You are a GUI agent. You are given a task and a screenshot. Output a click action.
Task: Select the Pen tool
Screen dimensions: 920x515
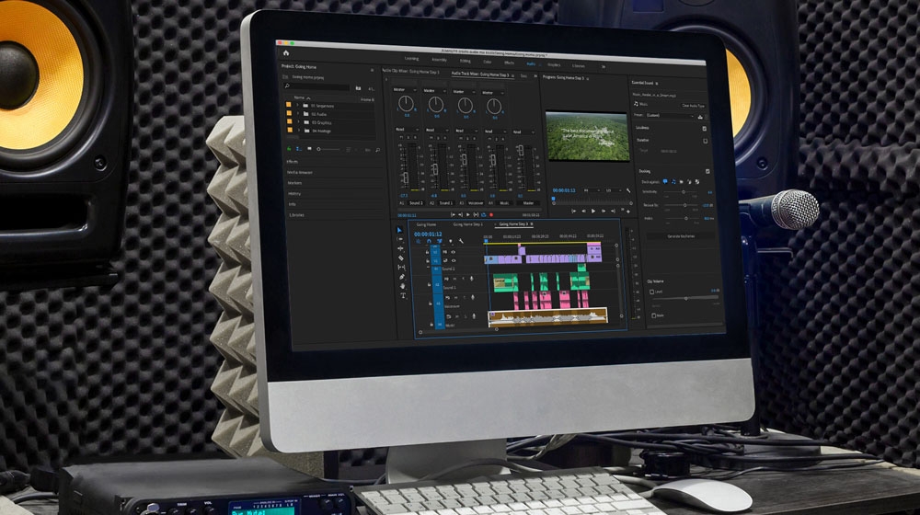click(x=402, y=277)
